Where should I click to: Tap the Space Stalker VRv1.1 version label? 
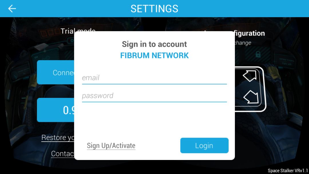288,171
